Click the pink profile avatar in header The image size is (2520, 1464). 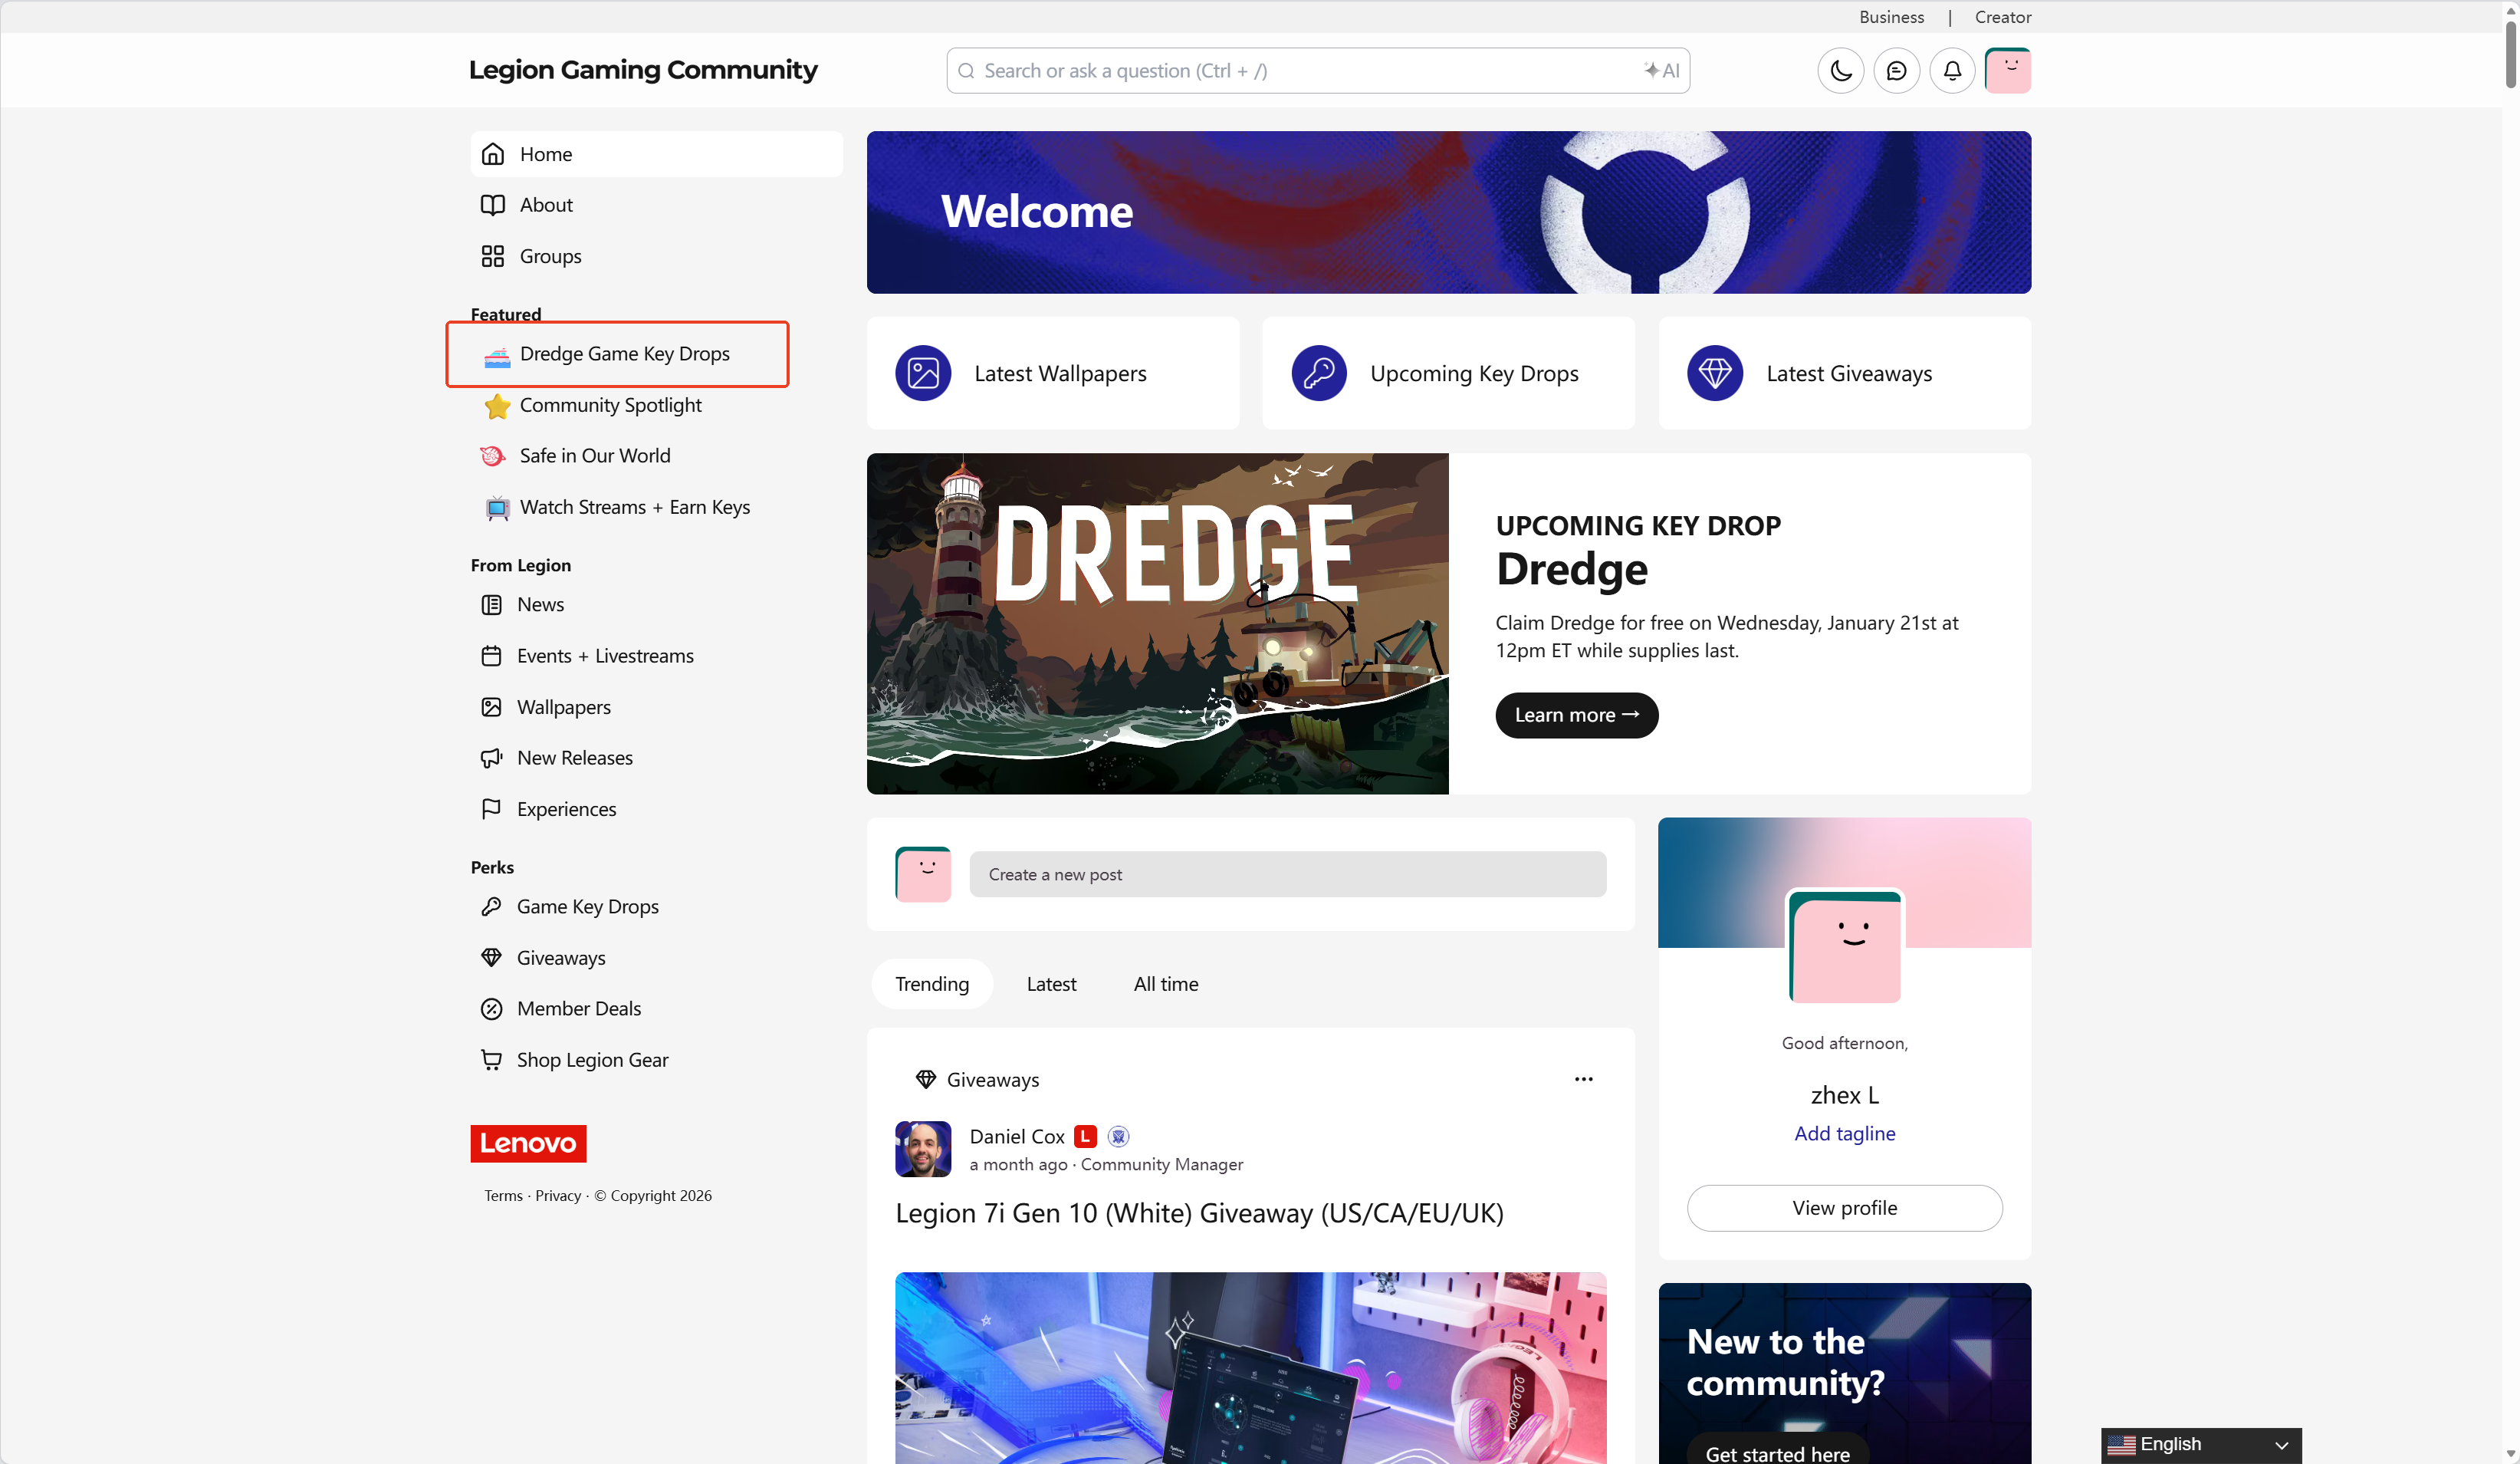tap(2007, 71)
